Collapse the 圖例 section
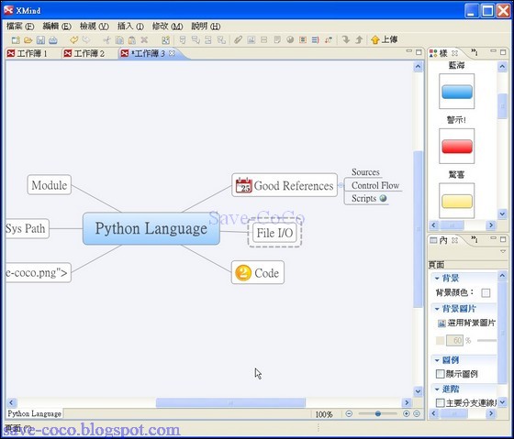The image size is (514, 439). pyautogui.click(x=437, y=360)
